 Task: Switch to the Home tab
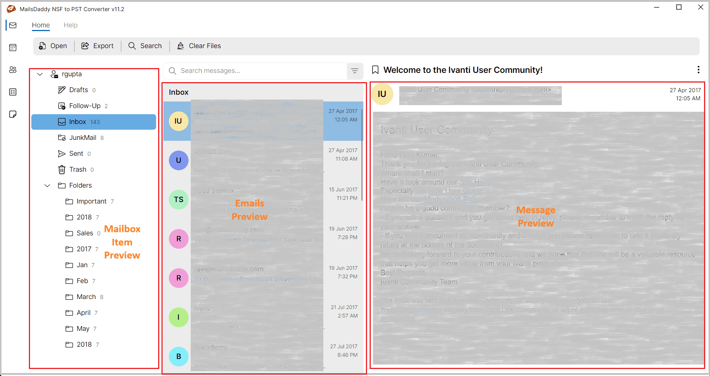click(41, 25)
